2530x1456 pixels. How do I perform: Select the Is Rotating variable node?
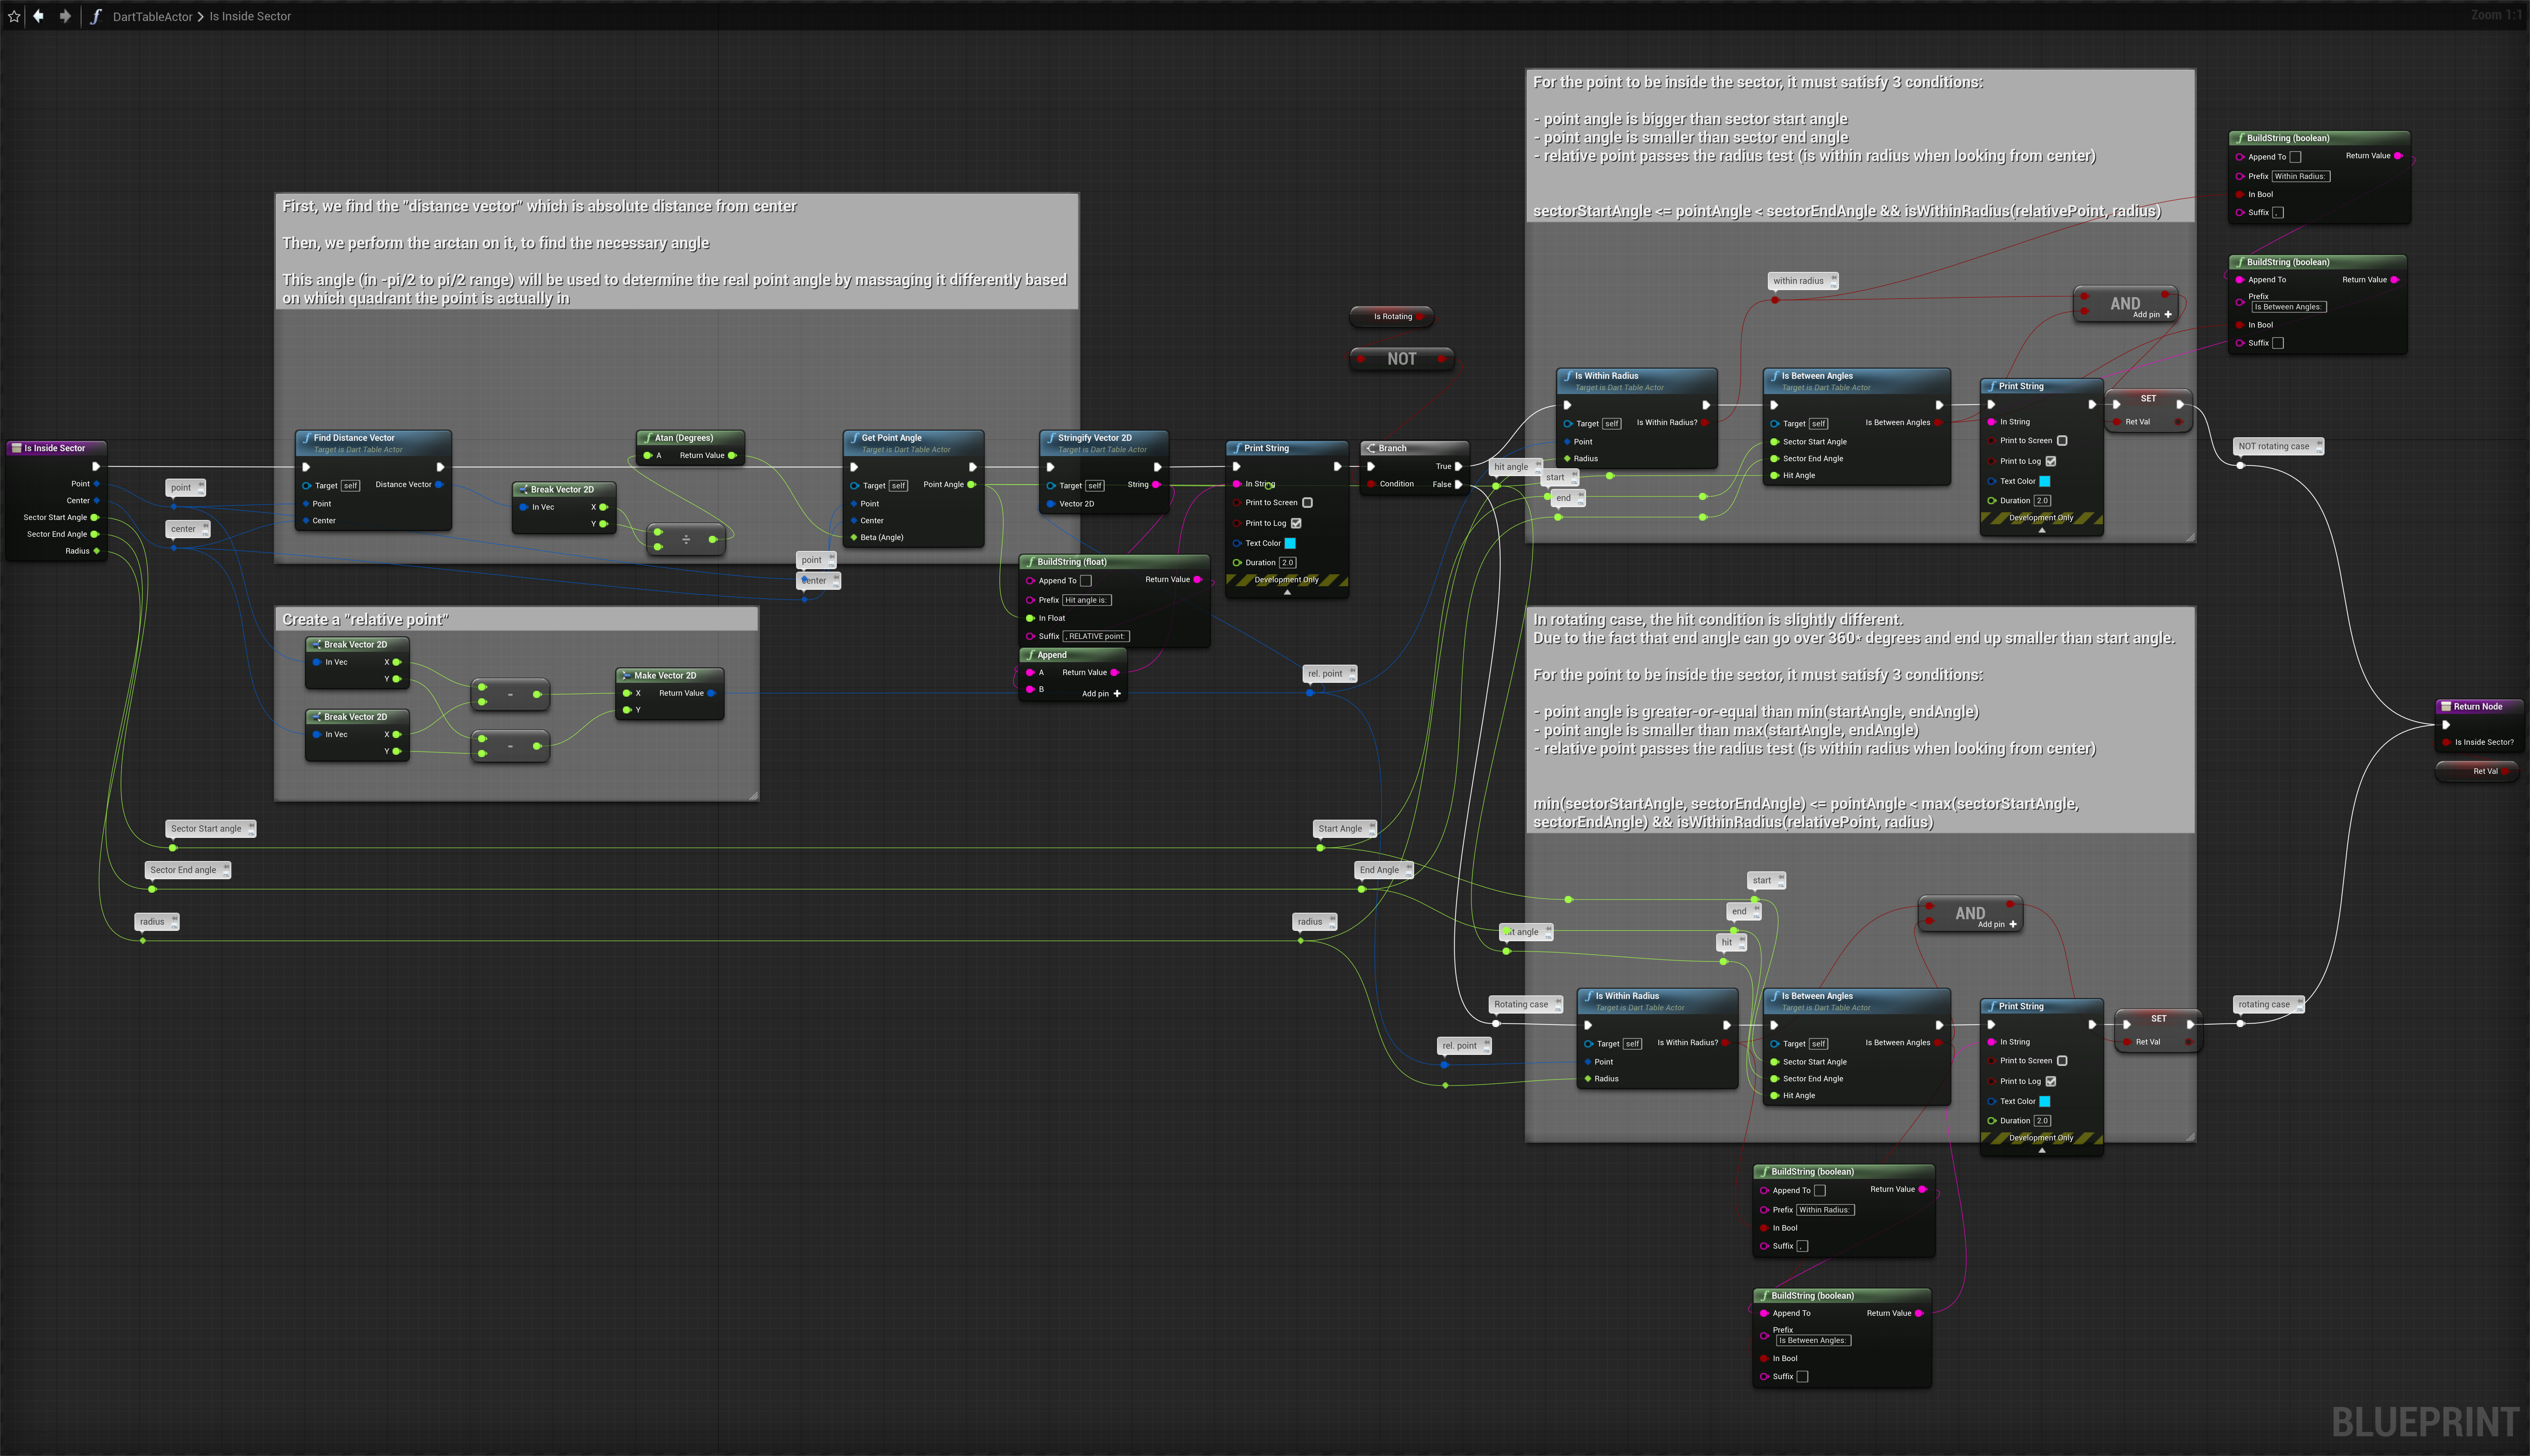(x=1392, y=317)
